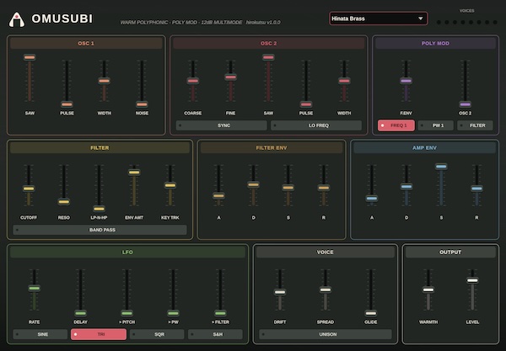Click the OSC 2 PULSE slider handle
The width and height of the screenshot is (506, 351).
click(306, 104)
